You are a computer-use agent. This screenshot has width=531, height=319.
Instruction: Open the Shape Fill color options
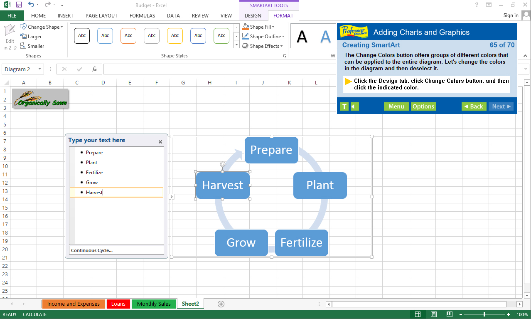(x=258, y=26)
